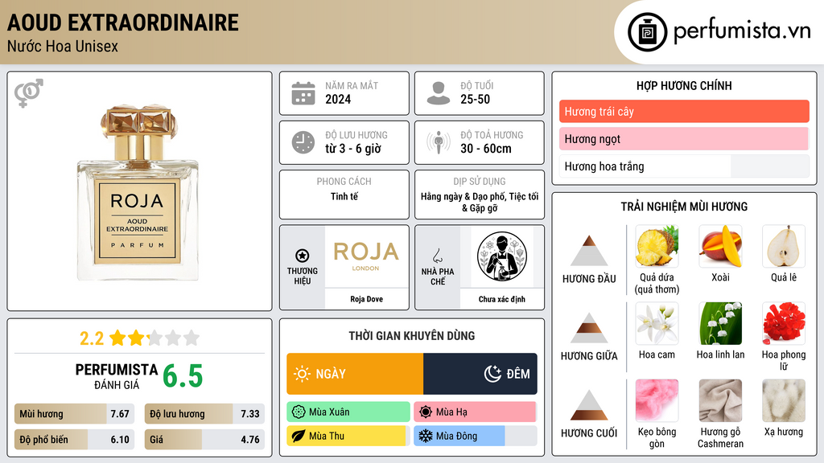
Task: Click the perfumista.vn perfume bottle logo
Action: point(647,32)
